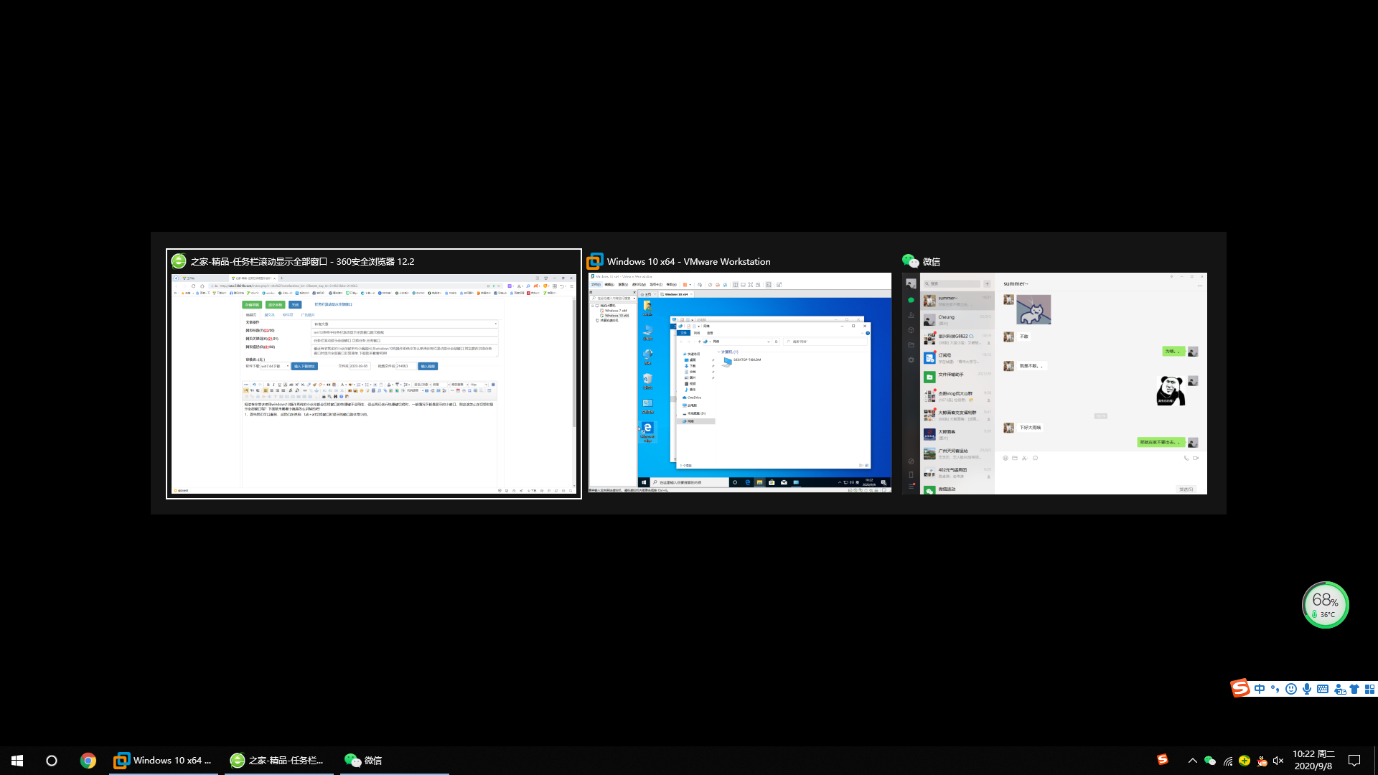1378x775 pixels.
Task: Select the 短文本 tab in the article editor
Action: pyautogui.click(x=271, y=314)
